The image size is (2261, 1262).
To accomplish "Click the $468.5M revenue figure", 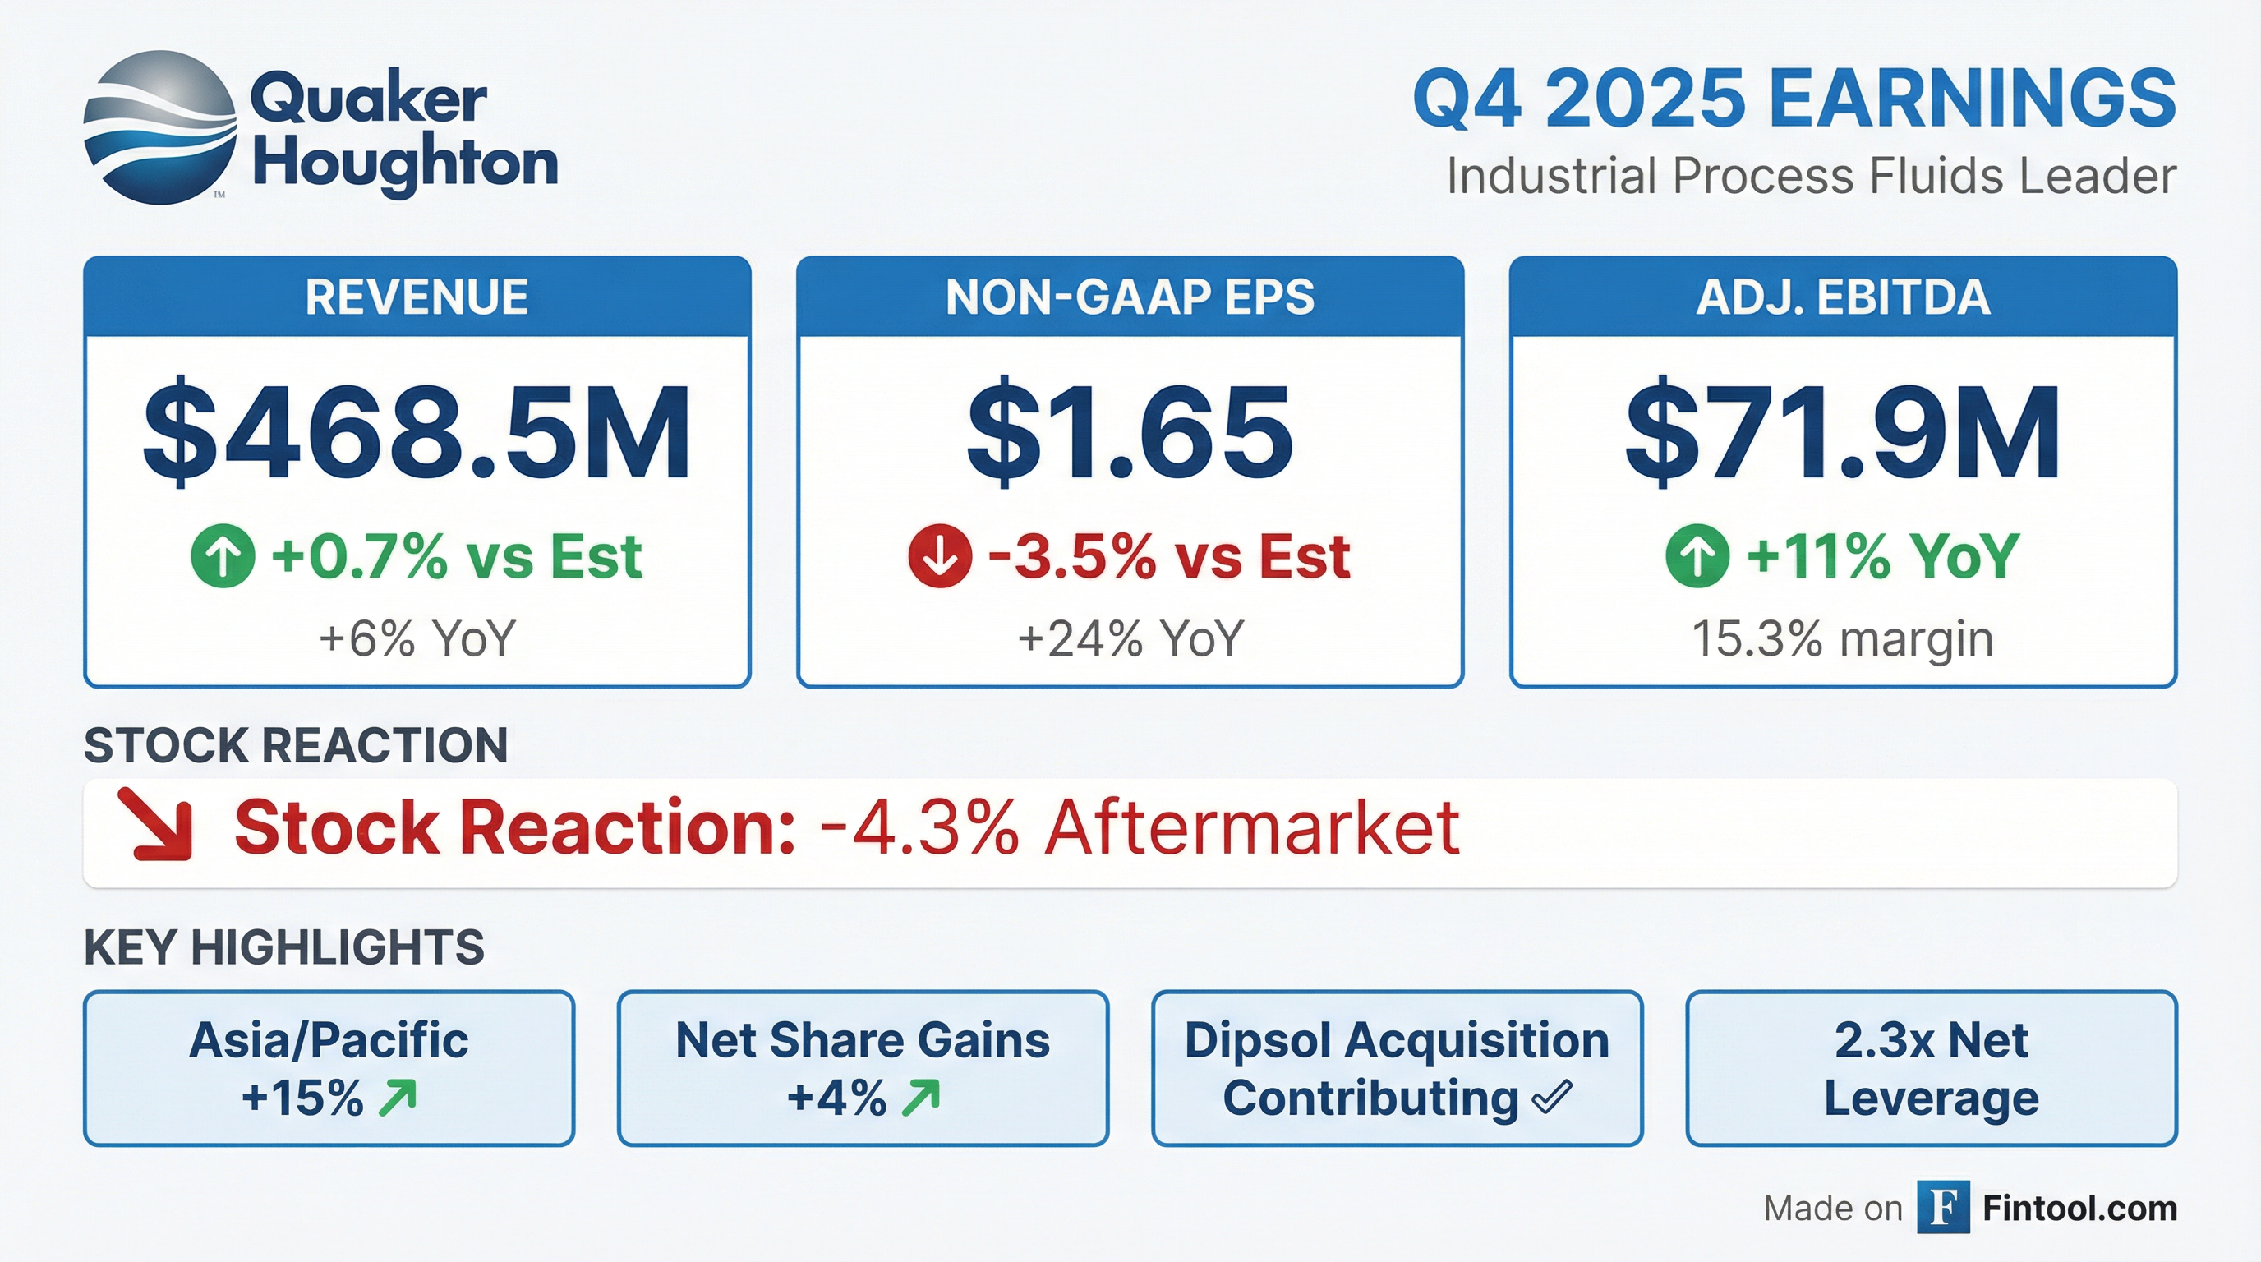I will pyautogui.click(x=417, y=434).
